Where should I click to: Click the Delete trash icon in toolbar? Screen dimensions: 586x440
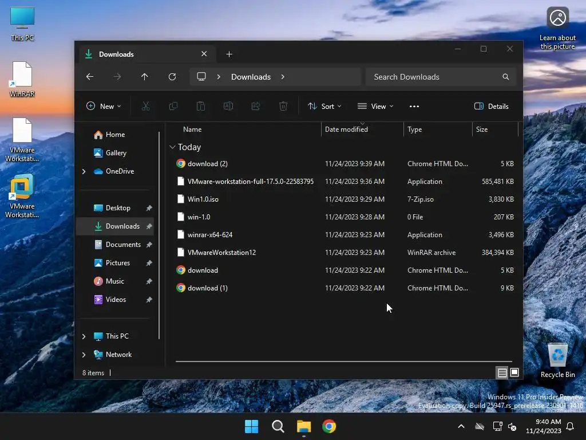[x=283, y=106]
